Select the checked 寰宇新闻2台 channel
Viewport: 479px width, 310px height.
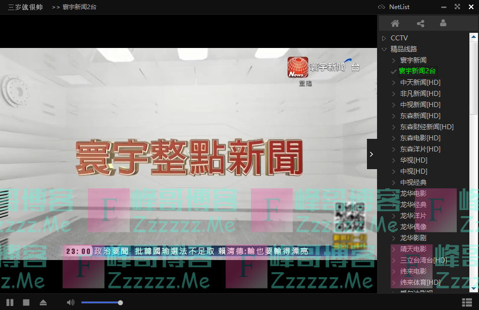pos(417,71)
